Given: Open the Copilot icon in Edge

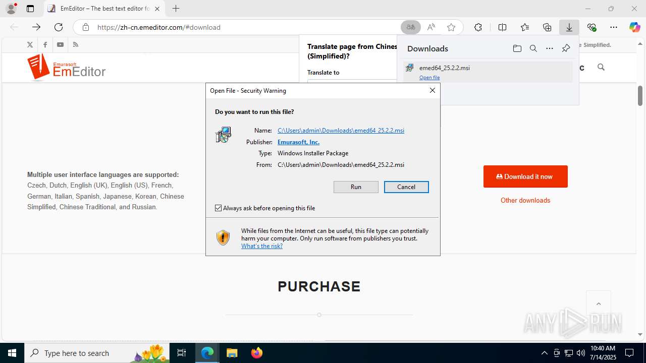Looking at the screenshot, I should point(635,27).
